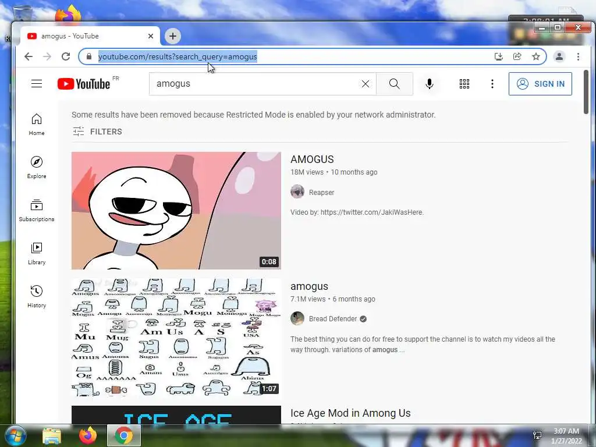Viewport: 596px width, 447px height.
Task: Open the AMOGUS video thumbnail
Action: [x=176, y=211]
